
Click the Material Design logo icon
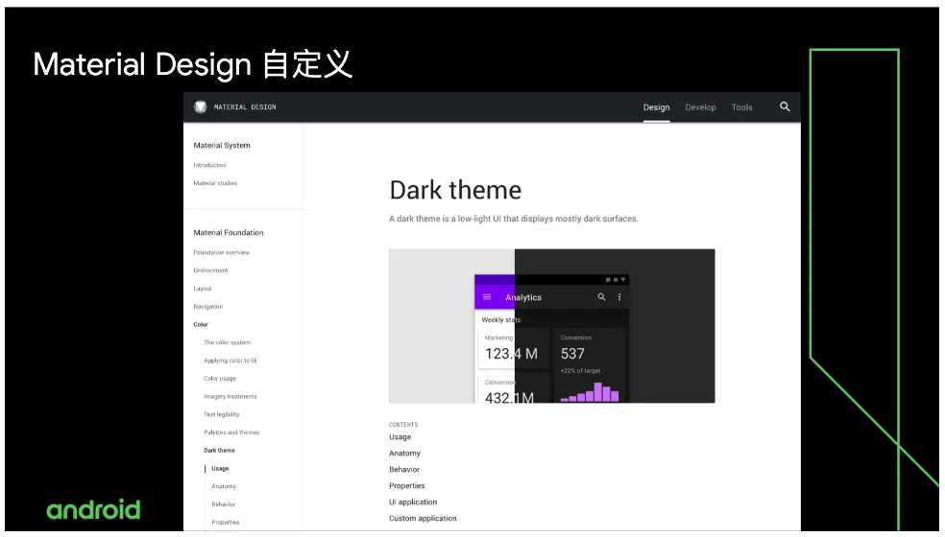(x=201, y=106)
